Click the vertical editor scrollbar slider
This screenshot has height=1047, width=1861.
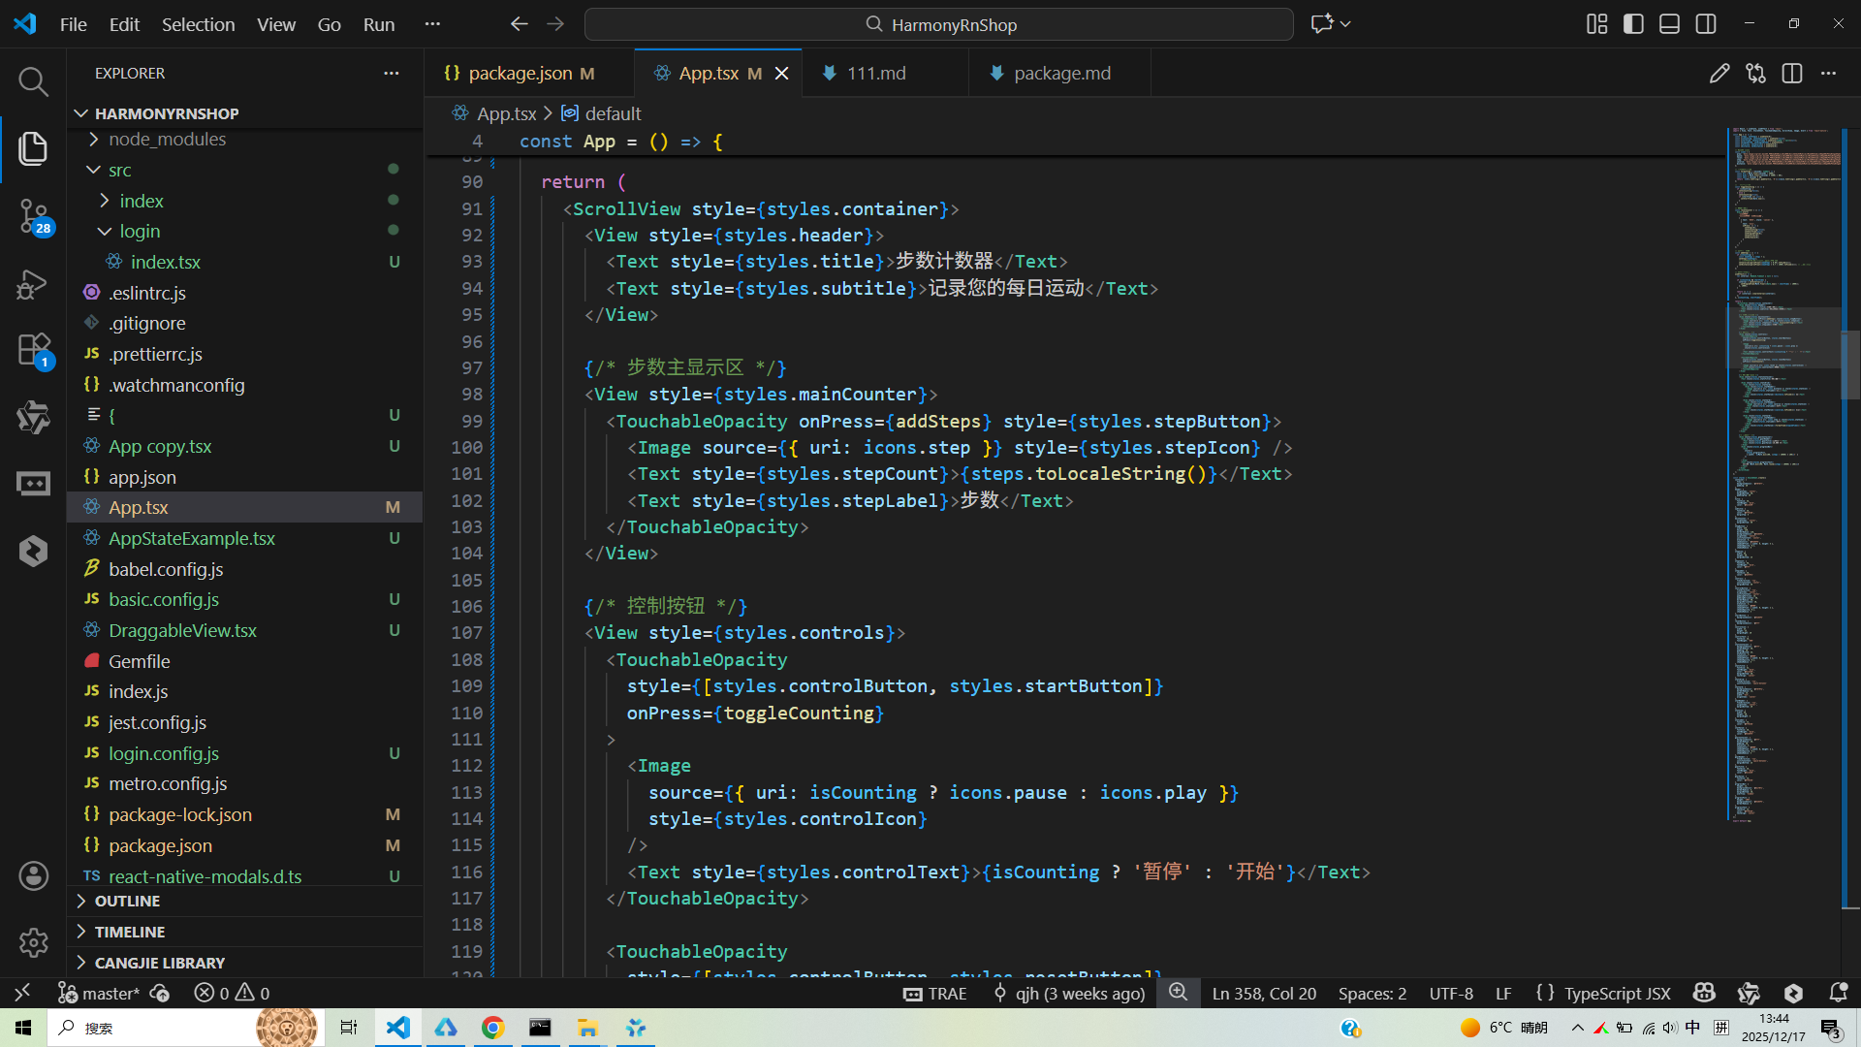click(x=1849, y=365)
